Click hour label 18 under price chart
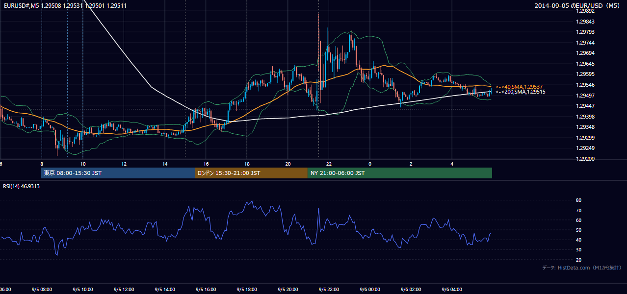 point(247,164)
